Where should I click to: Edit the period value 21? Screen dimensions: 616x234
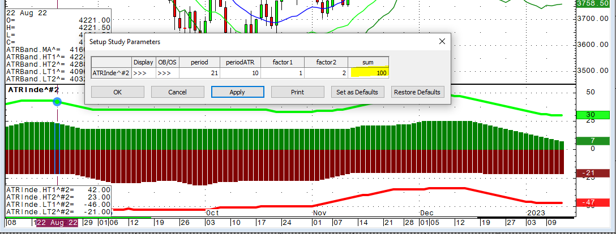click(199, 73)
